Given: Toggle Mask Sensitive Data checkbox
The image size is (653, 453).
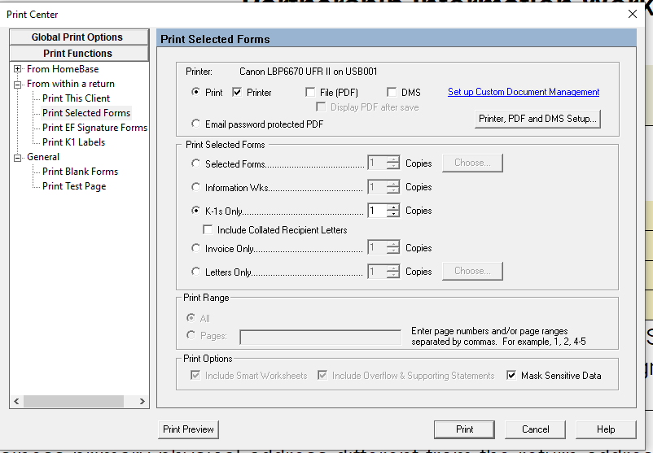Looking at the screenshot, I should tap(511, 376).
